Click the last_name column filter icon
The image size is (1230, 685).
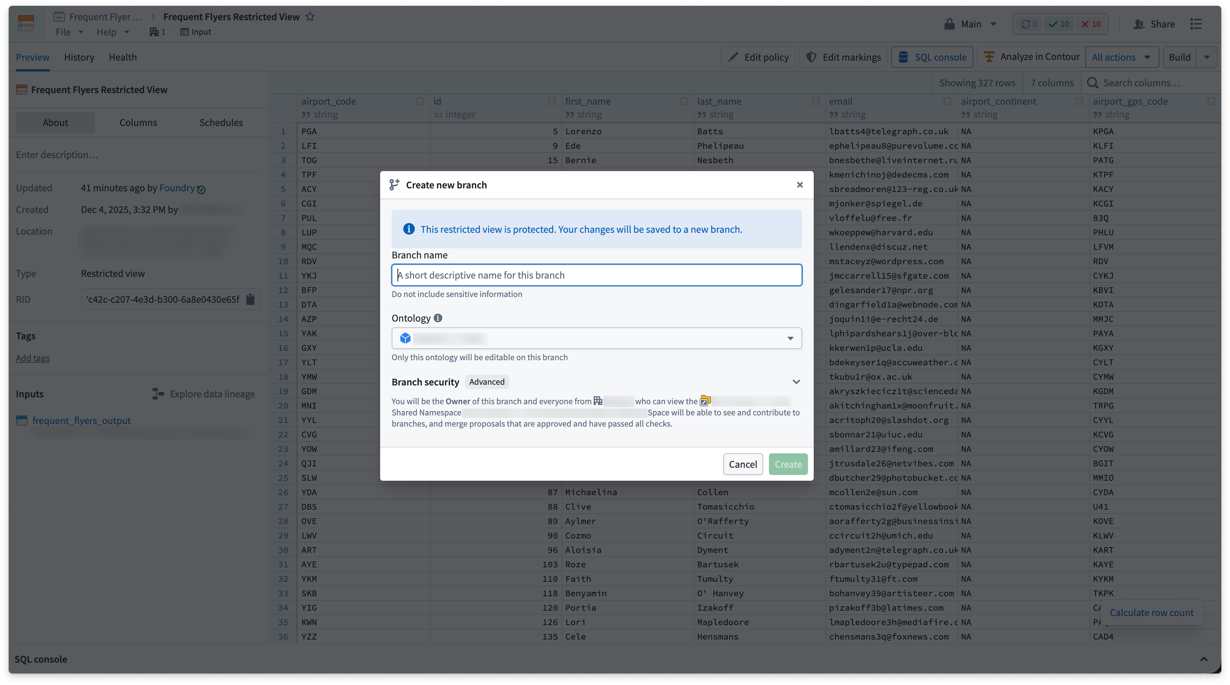[x=816, y=101]
